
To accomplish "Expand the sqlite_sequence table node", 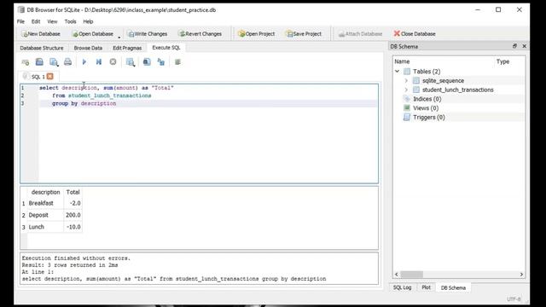I will tap(406, 81).
